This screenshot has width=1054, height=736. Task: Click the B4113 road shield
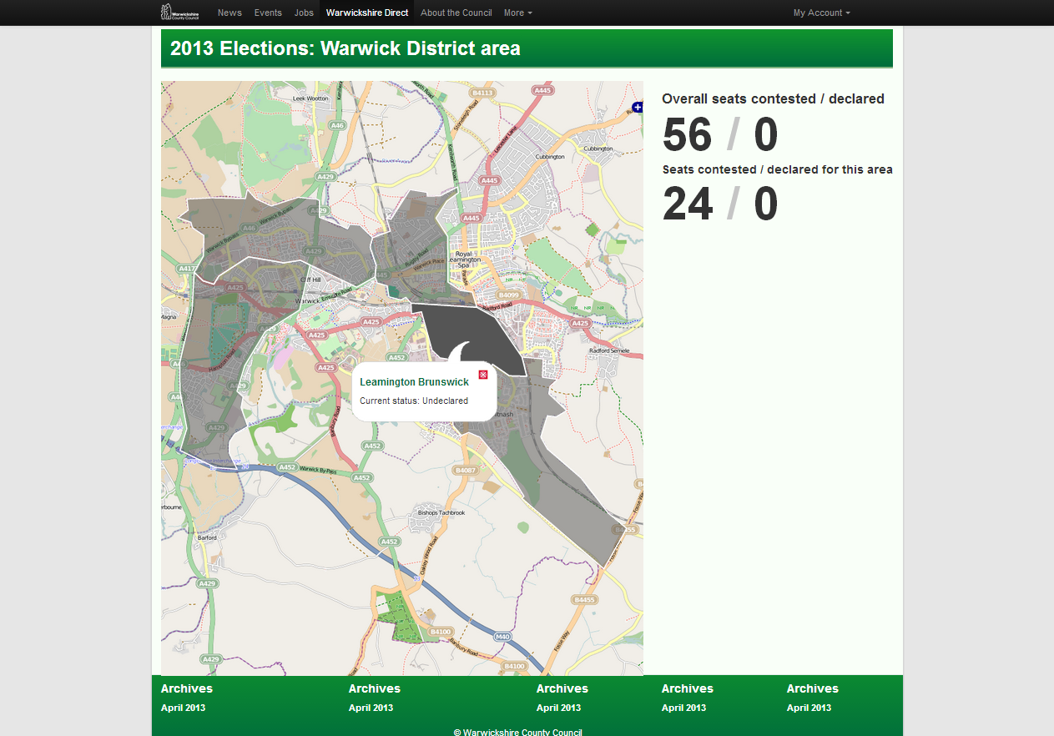click(482, 93)
